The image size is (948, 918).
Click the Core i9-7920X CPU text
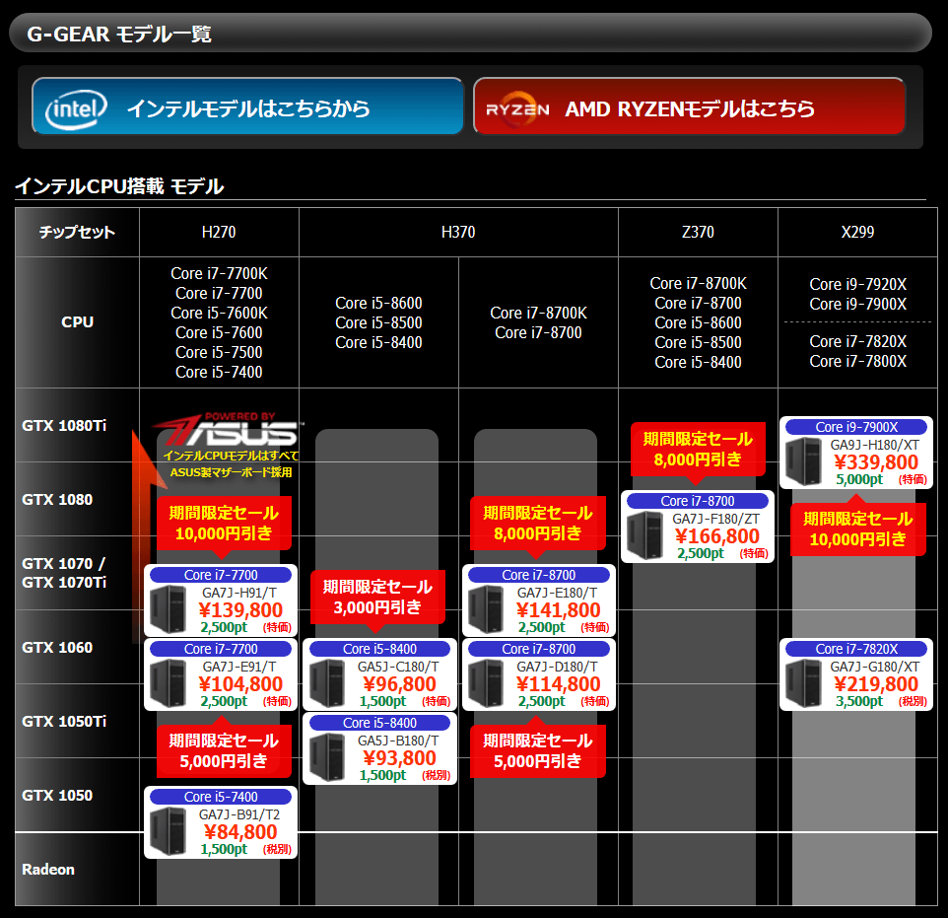pos(858,284)
